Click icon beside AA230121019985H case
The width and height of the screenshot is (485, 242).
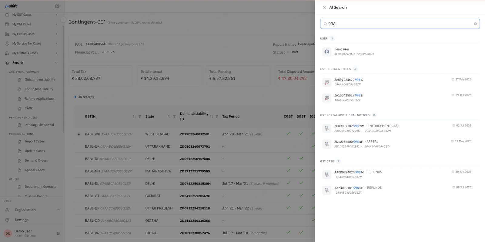[326, 190]
